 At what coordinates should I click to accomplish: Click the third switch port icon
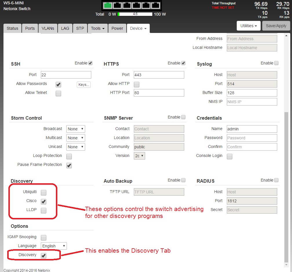[x=127, y=5]
